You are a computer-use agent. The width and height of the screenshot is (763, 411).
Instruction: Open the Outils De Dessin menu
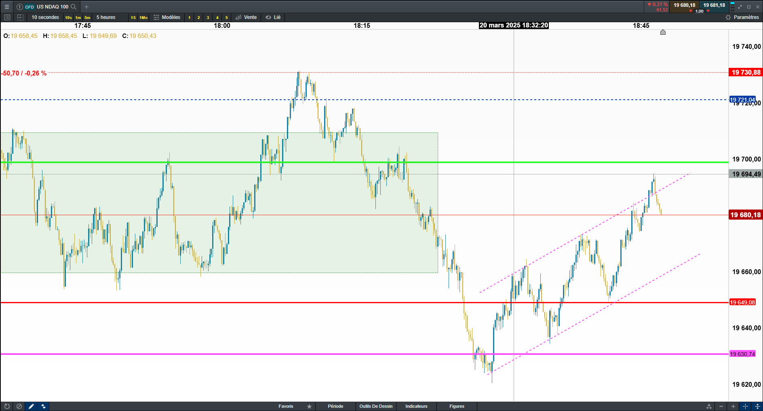[376, 406]
